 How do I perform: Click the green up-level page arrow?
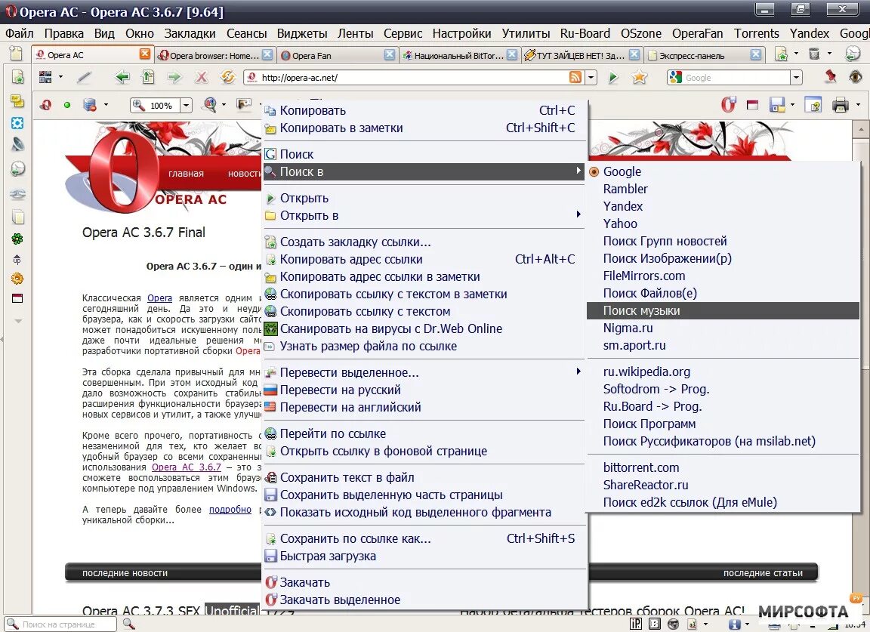point(148,77)
